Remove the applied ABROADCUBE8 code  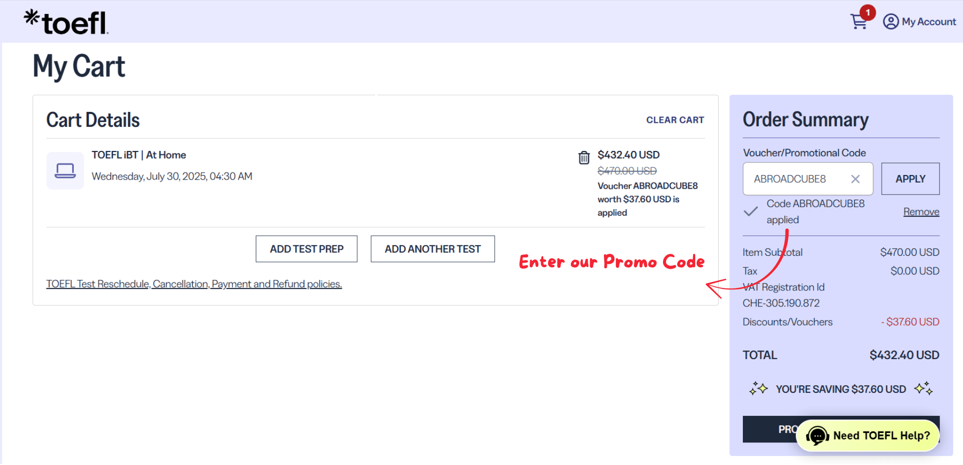tap(921, 212)
